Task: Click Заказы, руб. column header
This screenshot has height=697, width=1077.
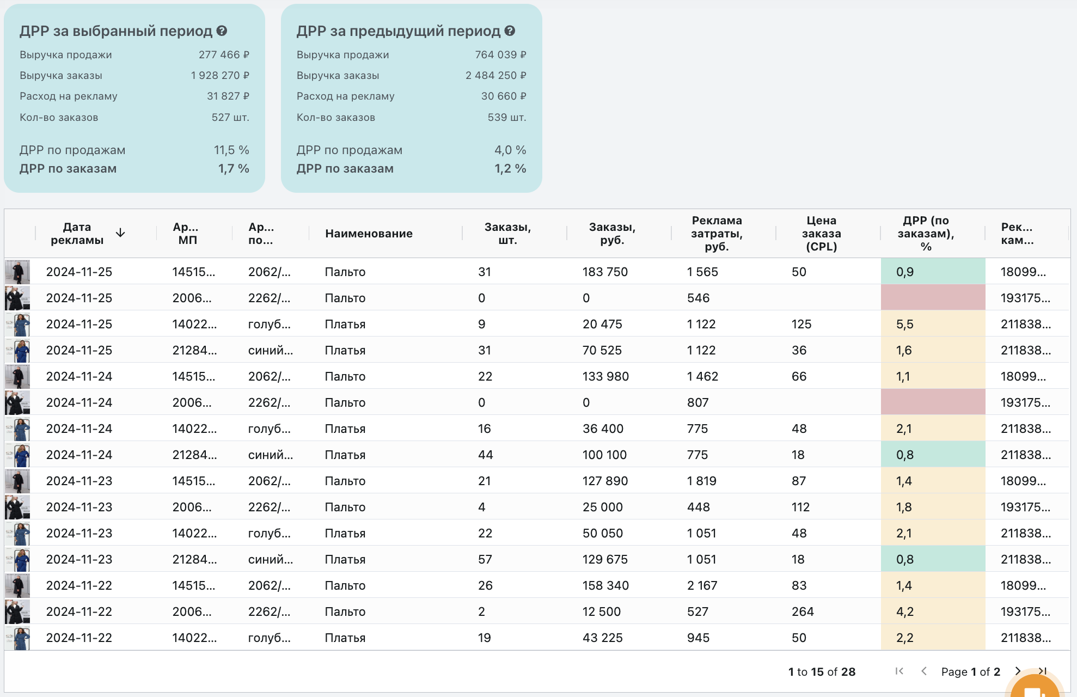Action: coord(612,234)
